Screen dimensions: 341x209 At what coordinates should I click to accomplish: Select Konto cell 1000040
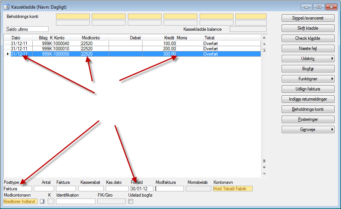tap(67, 44)
